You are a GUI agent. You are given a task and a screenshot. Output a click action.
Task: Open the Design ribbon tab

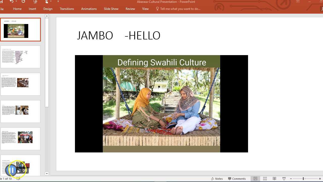click(48, 9)
